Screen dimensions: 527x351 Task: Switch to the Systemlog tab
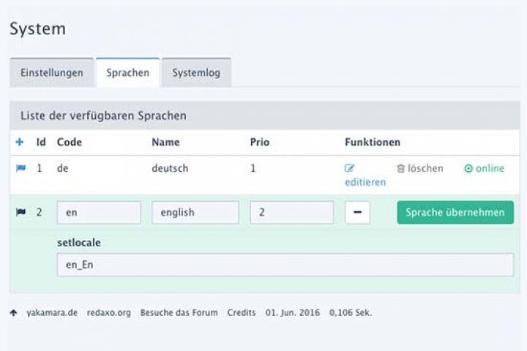pyautogui.click(x=196, y=73)
